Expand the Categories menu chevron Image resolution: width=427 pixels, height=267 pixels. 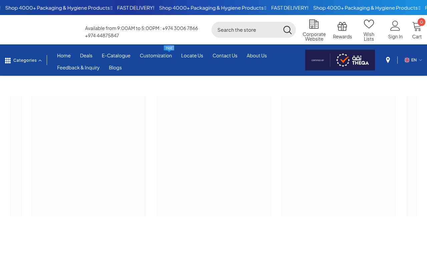coord(40,61)
